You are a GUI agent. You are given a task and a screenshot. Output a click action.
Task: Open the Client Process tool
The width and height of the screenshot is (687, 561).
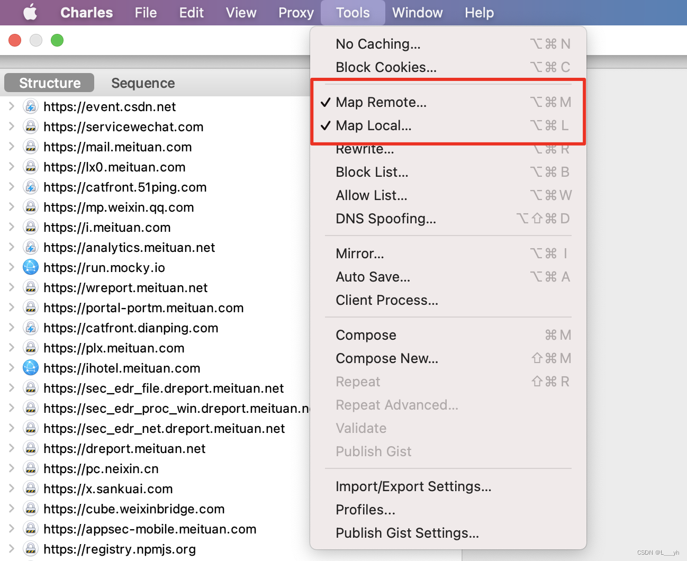tap(448, 300)
